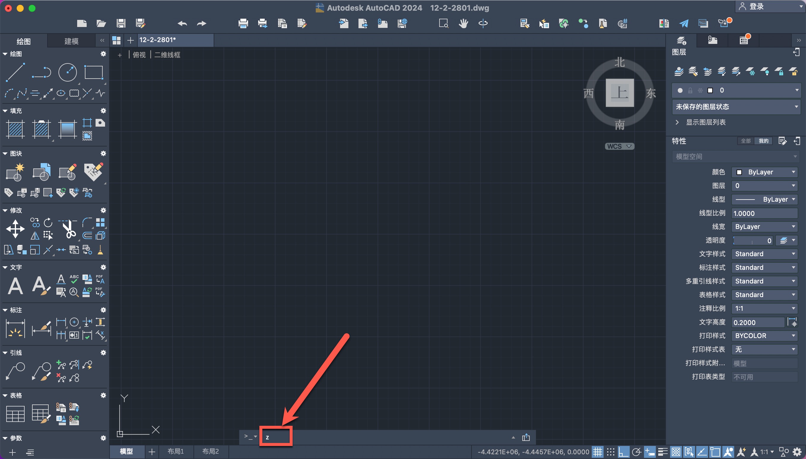
Task: Select the Multiline Text tool
Action: (x=15, y=286)
